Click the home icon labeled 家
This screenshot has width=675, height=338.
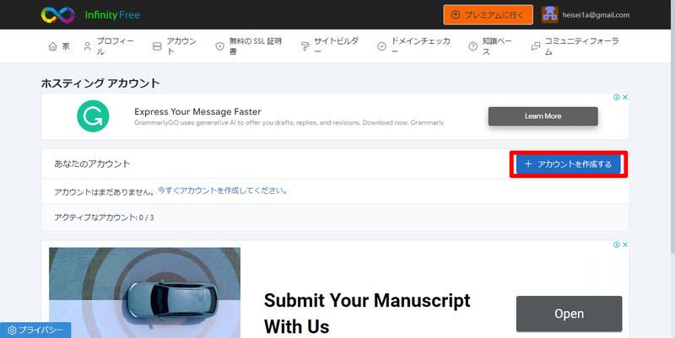59,46
